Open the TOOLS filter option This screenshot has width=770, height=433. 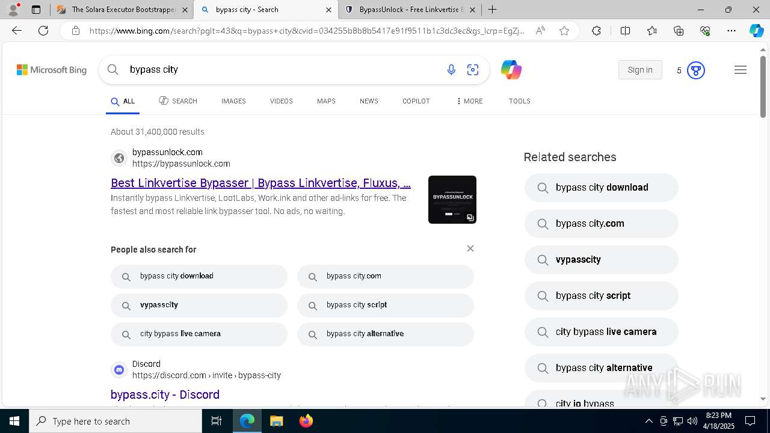click(x=520, y=101)
